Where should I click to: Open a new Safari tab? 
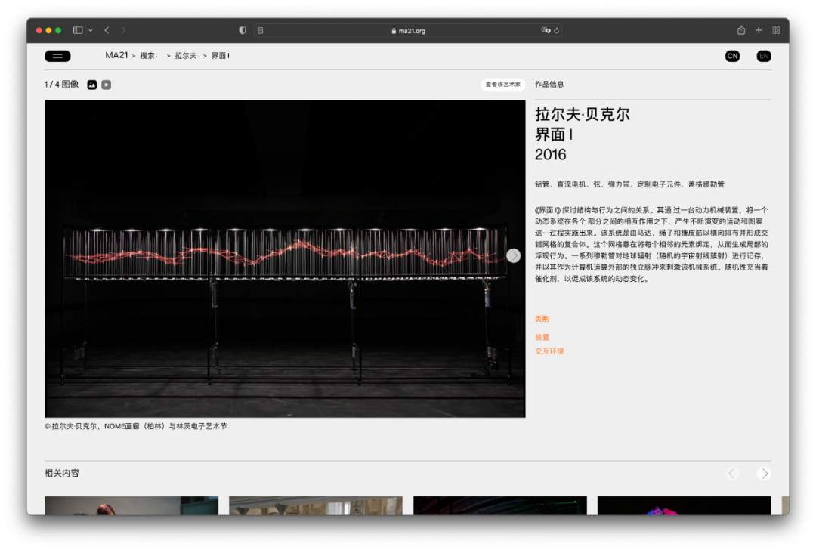[x=759, y=30]
